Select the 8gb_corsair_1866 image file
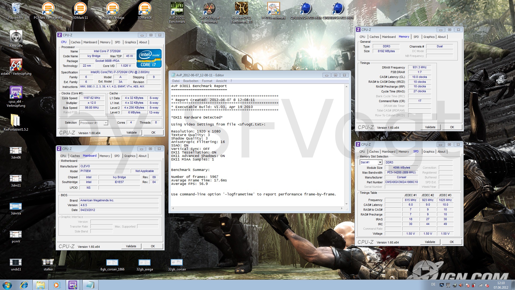The width and height of the screenshot is (515, 290). click(x=112, y=264)
